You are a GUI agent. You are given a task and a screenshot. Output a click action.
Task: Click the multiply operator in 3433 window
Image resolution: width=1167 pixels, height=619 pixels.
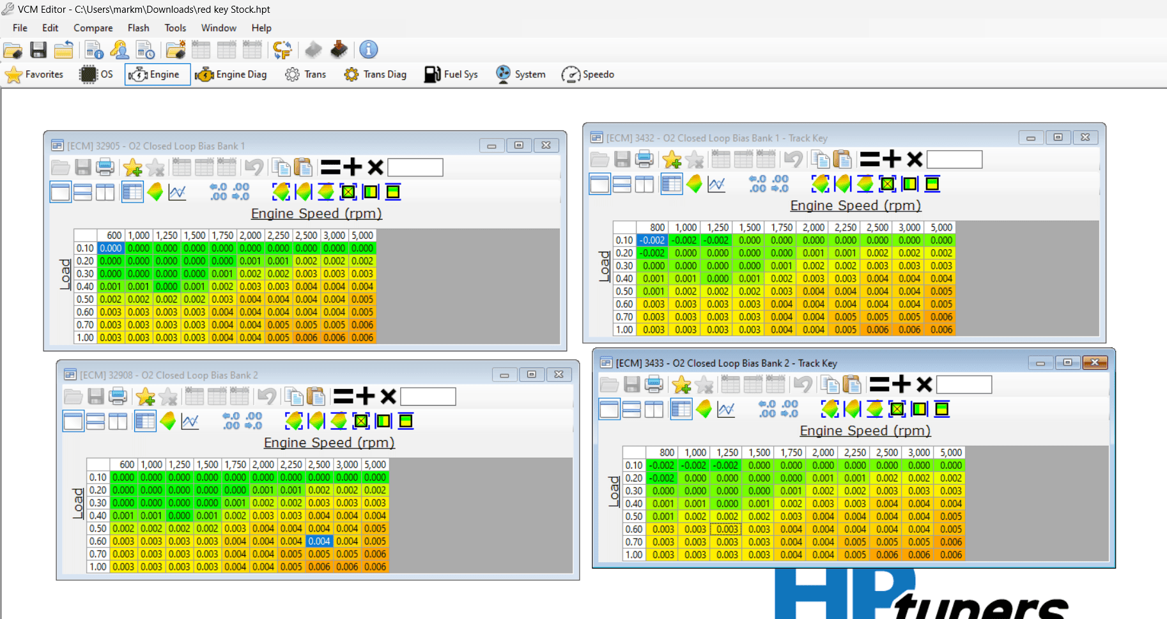tap(924, 385)
